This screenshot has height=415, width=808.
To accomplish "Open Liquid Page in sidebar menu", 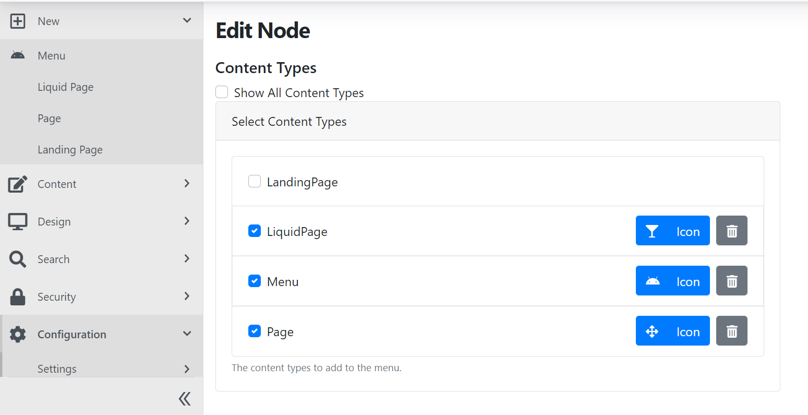I will point(66,87).
